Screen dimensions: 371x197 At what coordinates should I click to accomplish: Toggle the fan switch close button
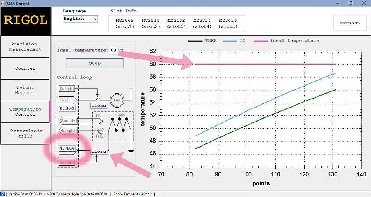point(99,106)
